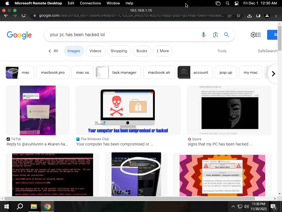Open the Edit menu
Viewport: 282px width, 212px height.
(x=71, y=3)
